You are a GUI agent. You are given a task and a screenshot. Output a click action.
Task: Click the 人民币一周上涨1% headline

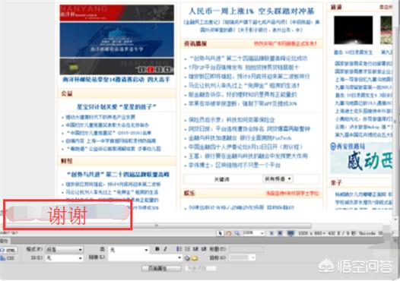[251, 11]
